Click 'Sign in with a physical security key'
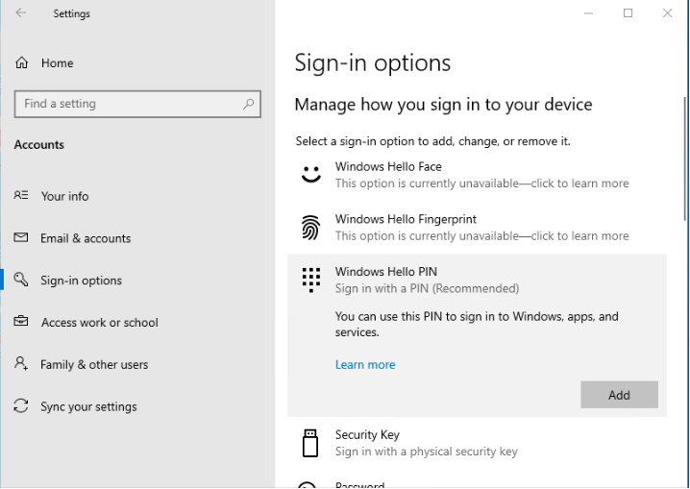The height and width of the screenshot is (489, 690). pos(427,452)
